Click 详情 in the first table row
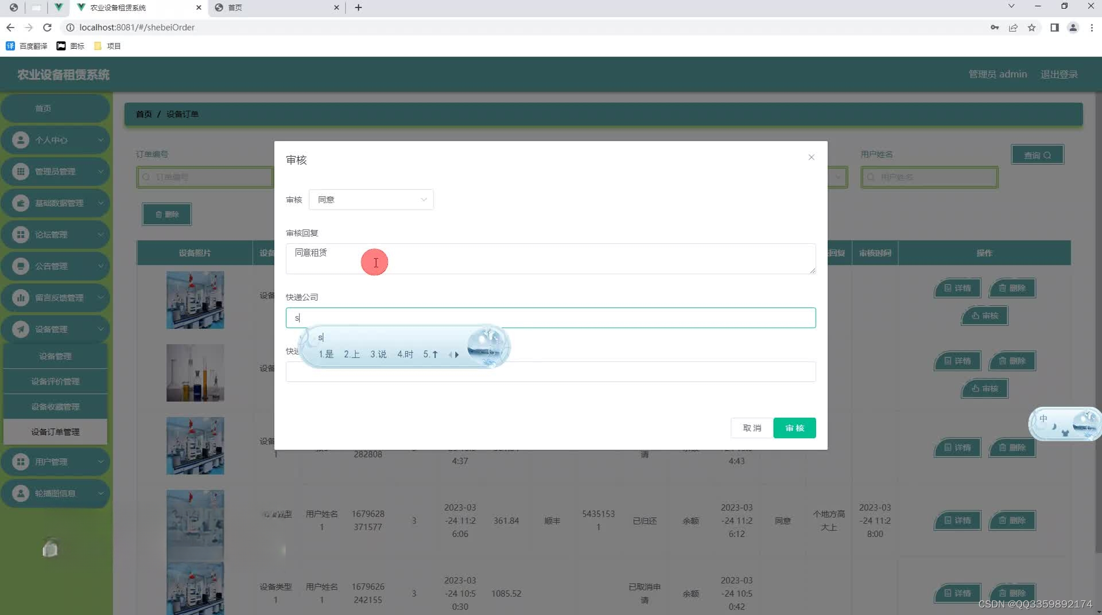This screenshot has width=1102, height=615. 957,288
